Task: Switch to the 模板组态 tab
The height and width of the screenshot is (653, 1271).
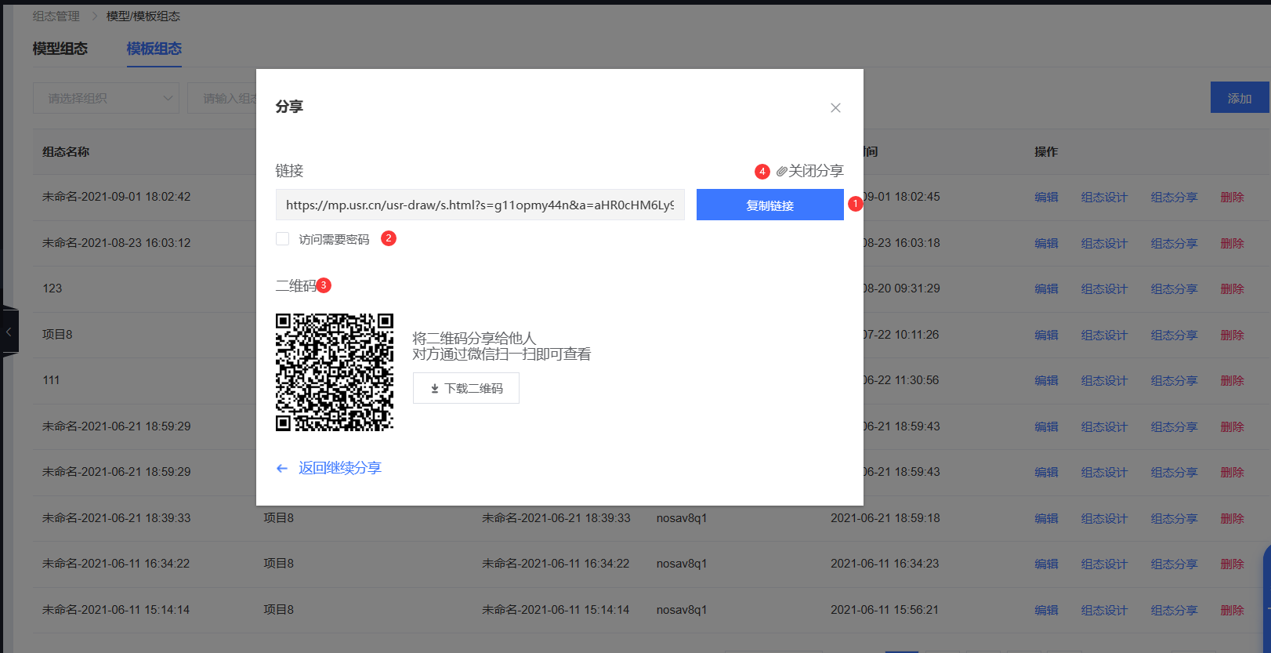Action: click(154, 49)
